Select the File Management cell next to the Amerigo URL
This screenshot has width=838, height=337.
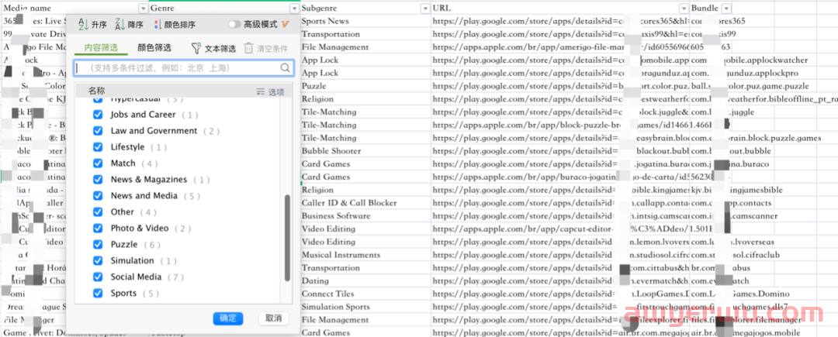tap(365, 47)
